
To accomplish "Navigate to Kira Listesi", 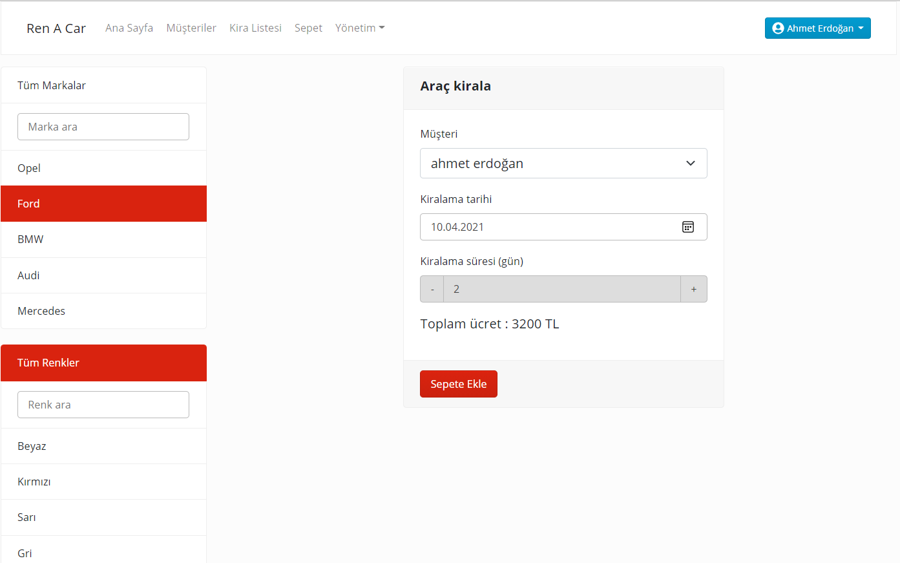I will pos(255,28).
